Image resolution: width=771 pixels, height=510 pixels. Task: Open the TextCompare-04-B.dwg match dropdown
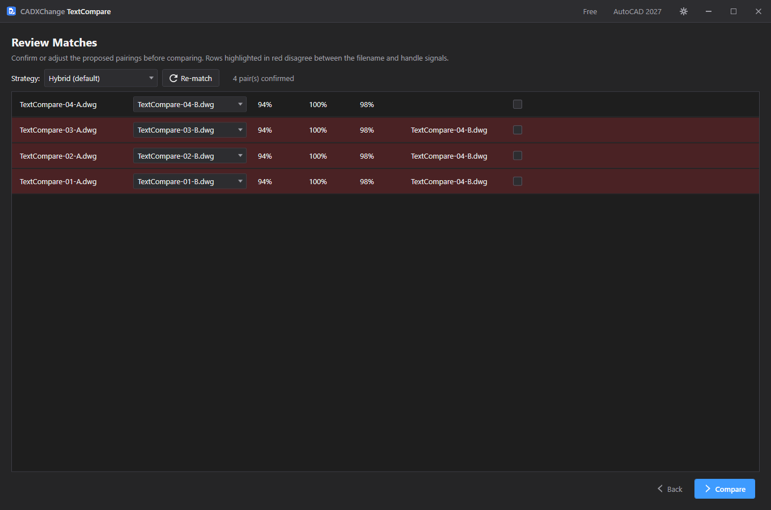pos(190,104)
